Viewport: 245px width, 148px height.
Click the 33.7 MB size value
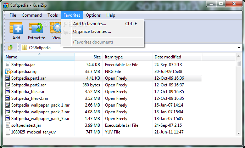(x=92, y=72)
